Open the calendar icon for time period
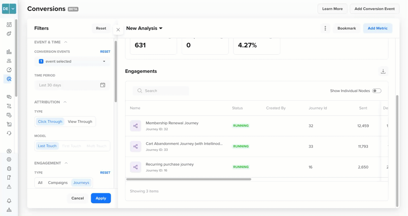This screenshot has height=216, width=408. (x=103, y=85)
